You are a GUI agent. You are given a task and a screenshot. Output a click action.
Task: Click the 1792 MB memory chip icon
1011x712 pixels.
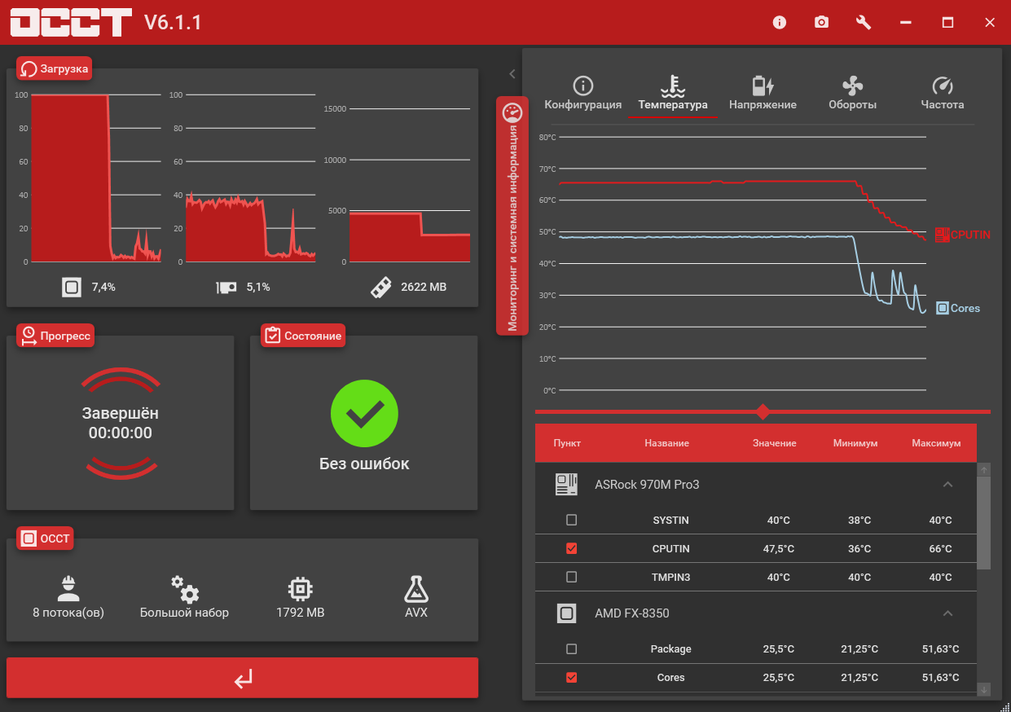300,588
